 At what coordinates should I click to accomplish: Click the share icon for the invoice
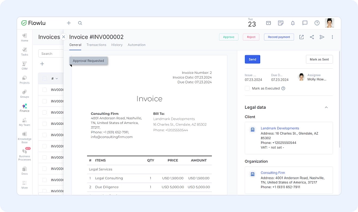[x=312, y=37]
